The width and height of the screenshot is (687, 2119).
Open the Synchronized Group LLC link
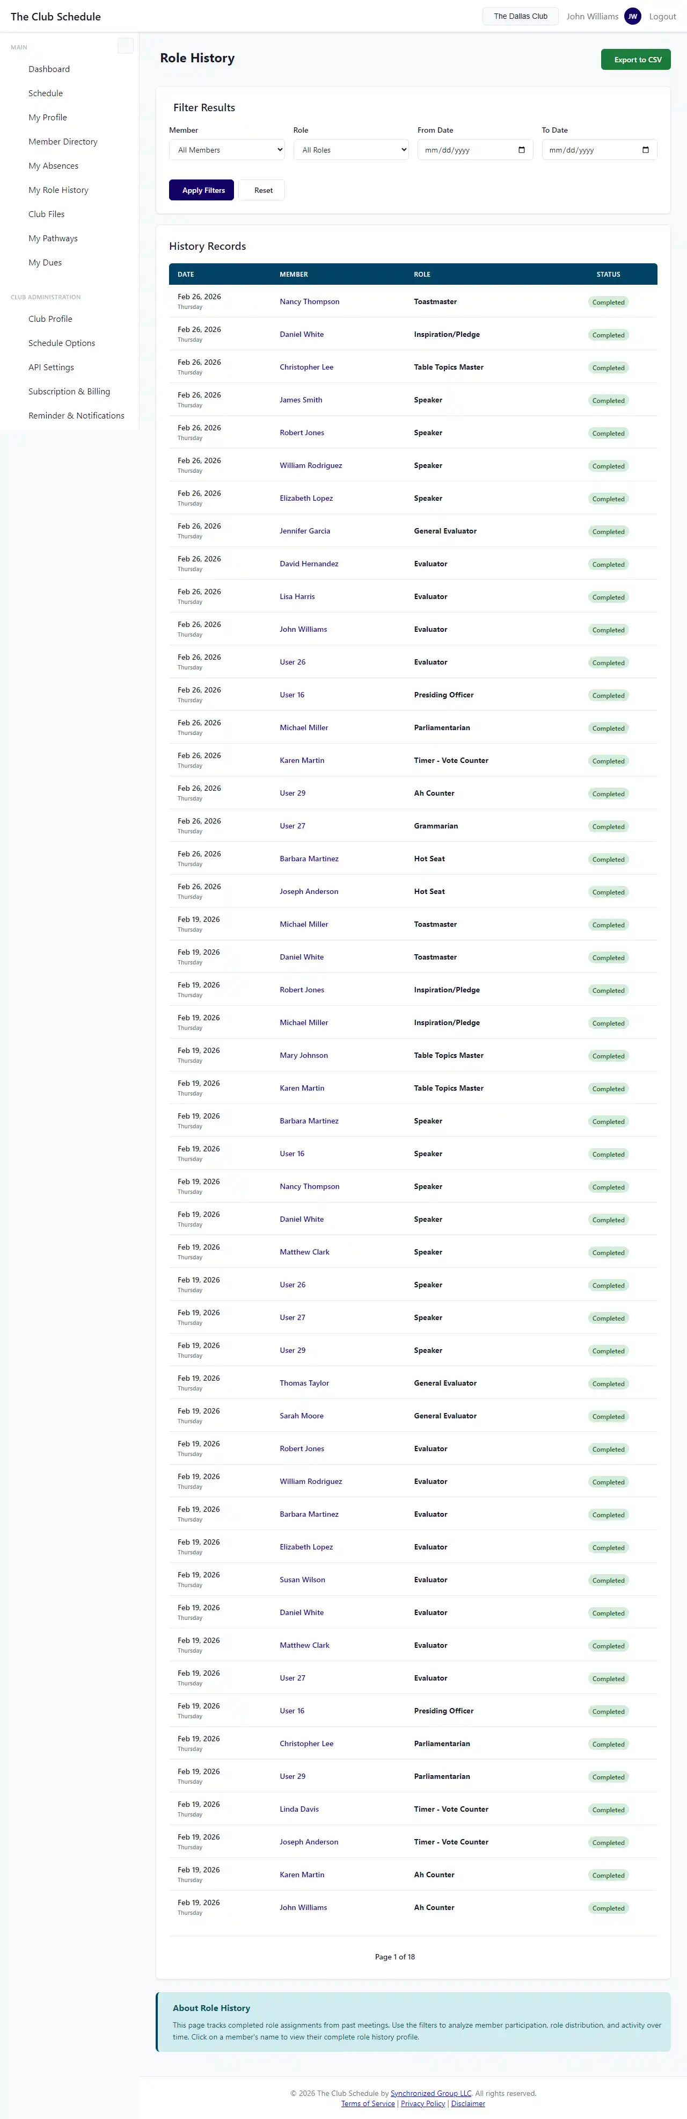pyautogui.click(x=430, y=2094)
